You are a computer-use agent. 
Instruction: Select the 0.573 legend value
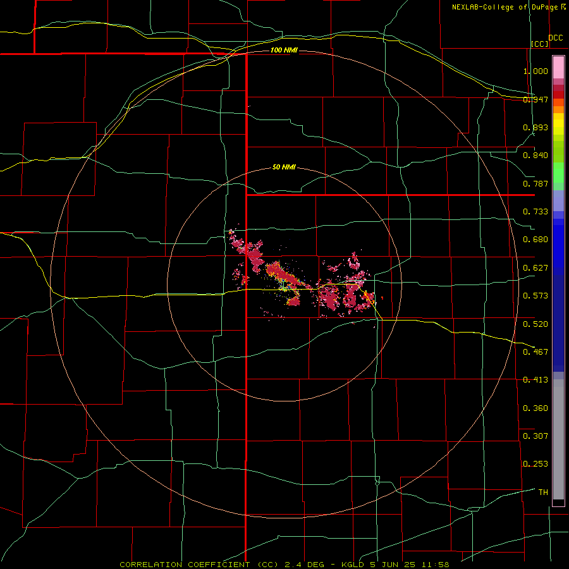click(535, 296)
